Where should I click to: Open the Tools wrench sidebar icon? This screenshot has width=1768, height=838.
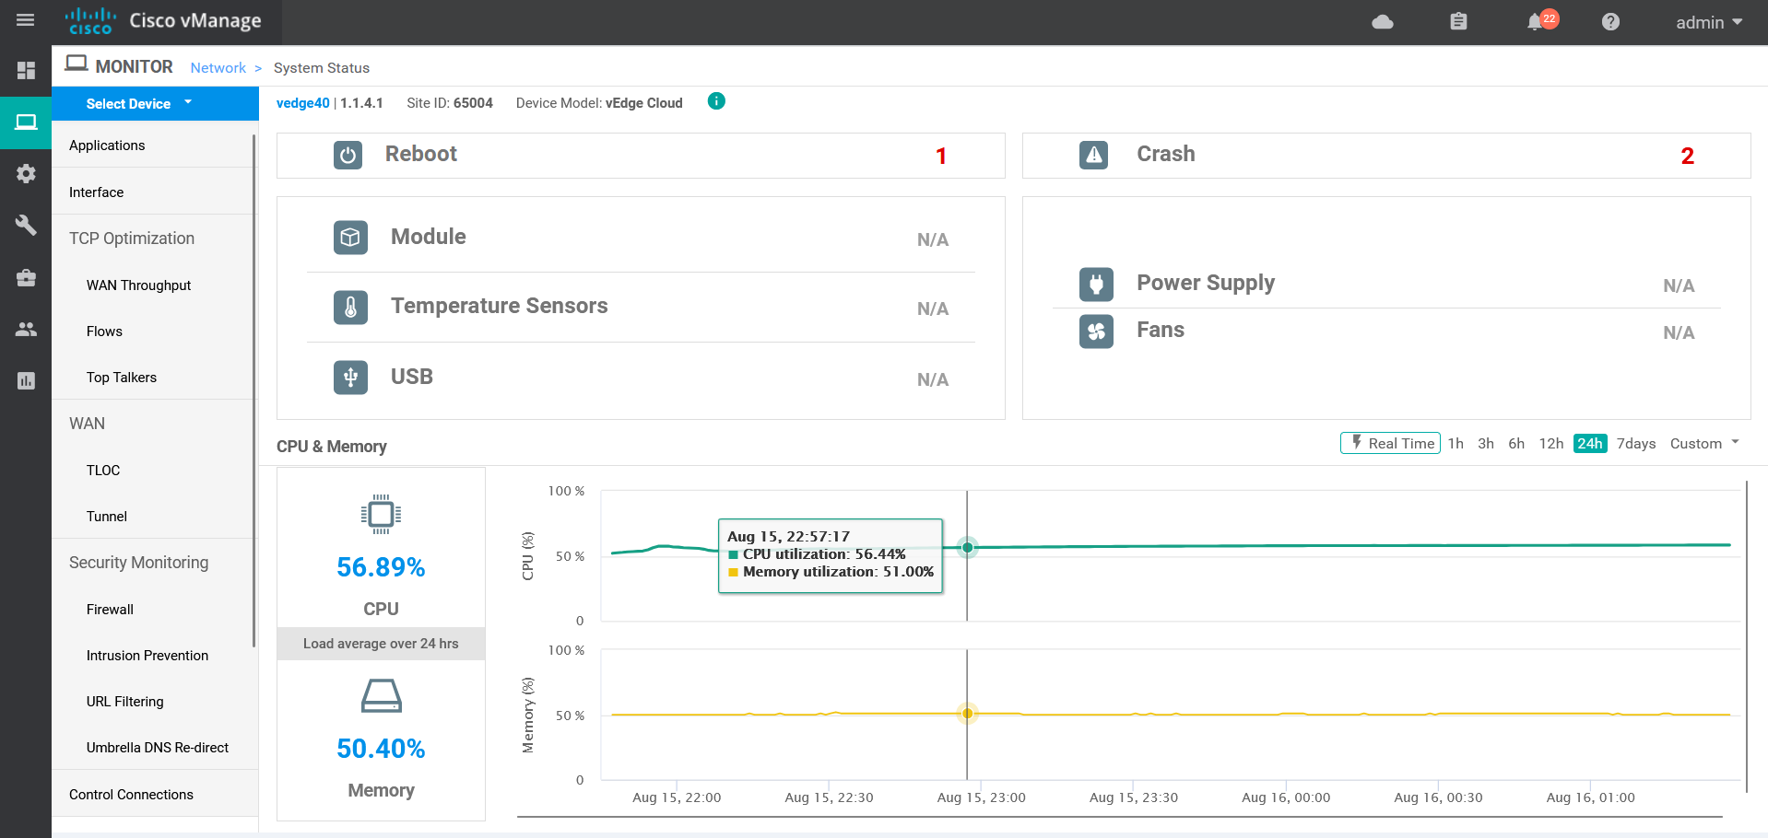[26, 225]
